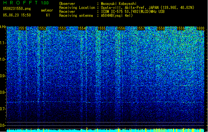This screenshot has height=132, width=208.
Task: Click the 1558 time marker
Action: (x=161, y=28)
